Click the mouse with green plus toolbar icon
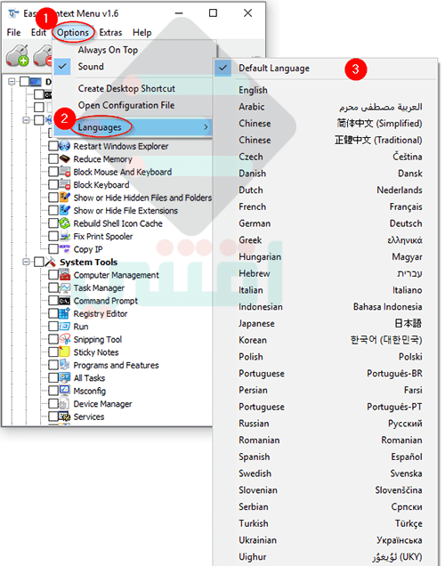Screen dimensions: 445x566 click(x=17, y=55)
